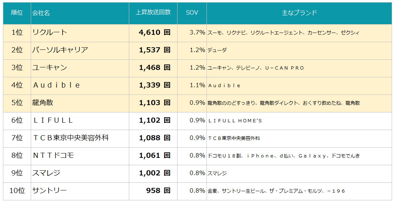Select 龍角散 in the company column
The image size is (395, 204).
pos(43,103)
